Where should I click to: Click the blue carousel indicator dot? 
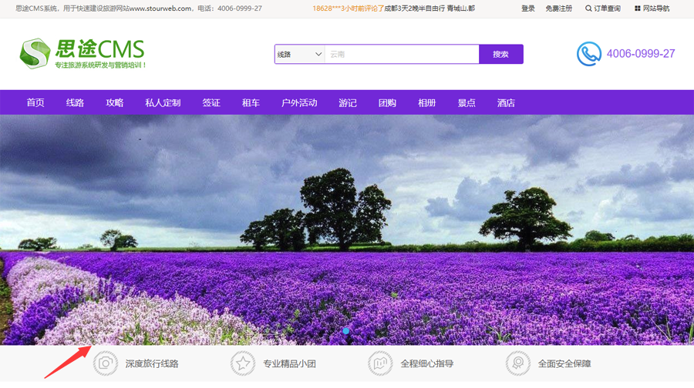(x=346, y=330)
